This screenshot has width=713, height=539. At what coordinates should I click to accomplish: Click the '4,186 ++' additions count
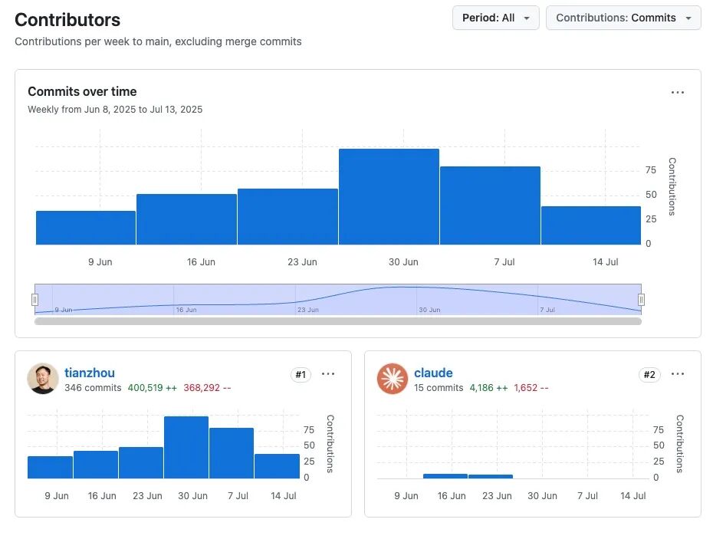[489, 388]
